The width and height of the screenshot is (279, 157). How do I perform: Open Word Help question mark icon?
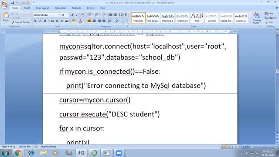(277, 8)
